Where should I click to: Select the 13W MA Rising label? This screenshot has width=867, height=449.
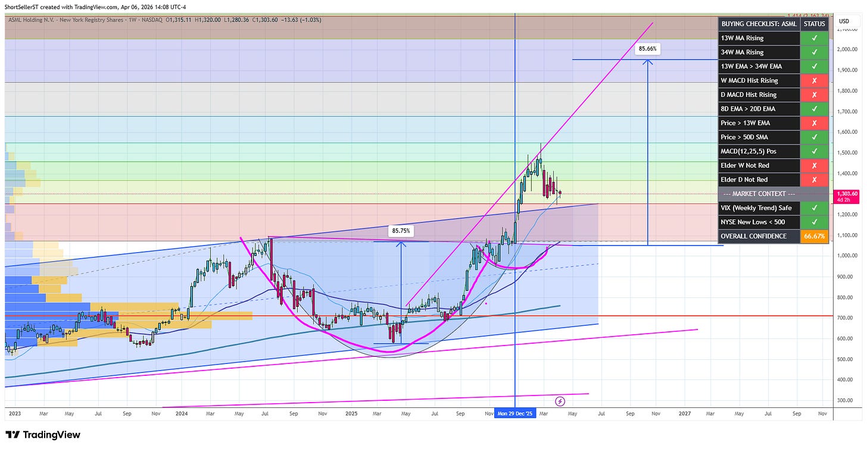pos(742,38)
